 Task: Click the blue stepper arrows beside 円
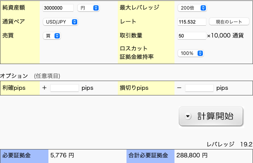click(x=96, y=8)
